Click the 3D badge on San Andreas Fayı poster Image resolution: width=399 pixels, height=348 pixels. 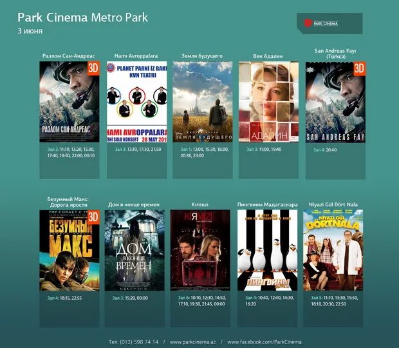coord(359,69)
